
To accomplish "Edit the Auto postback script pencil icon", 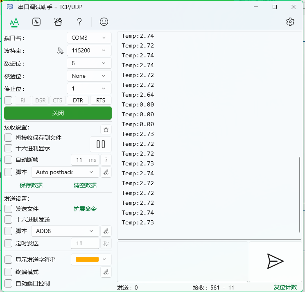I will coord(106,172).
